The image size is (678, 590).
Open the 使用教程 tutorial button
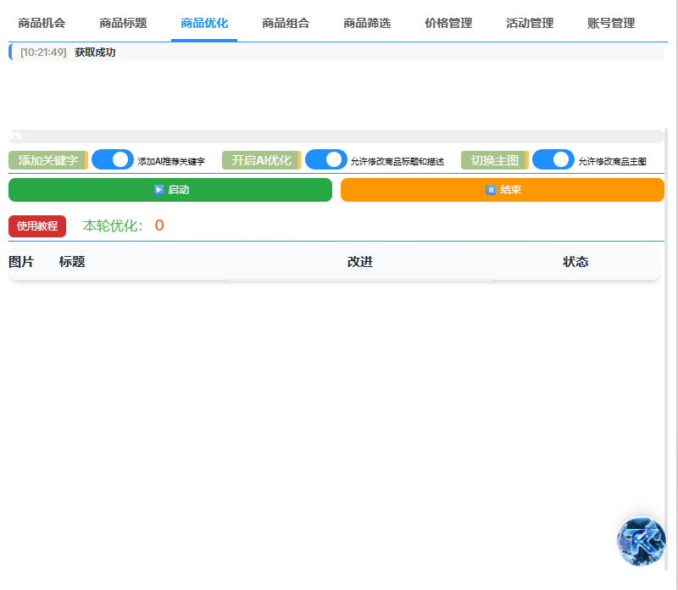point(36,226)
